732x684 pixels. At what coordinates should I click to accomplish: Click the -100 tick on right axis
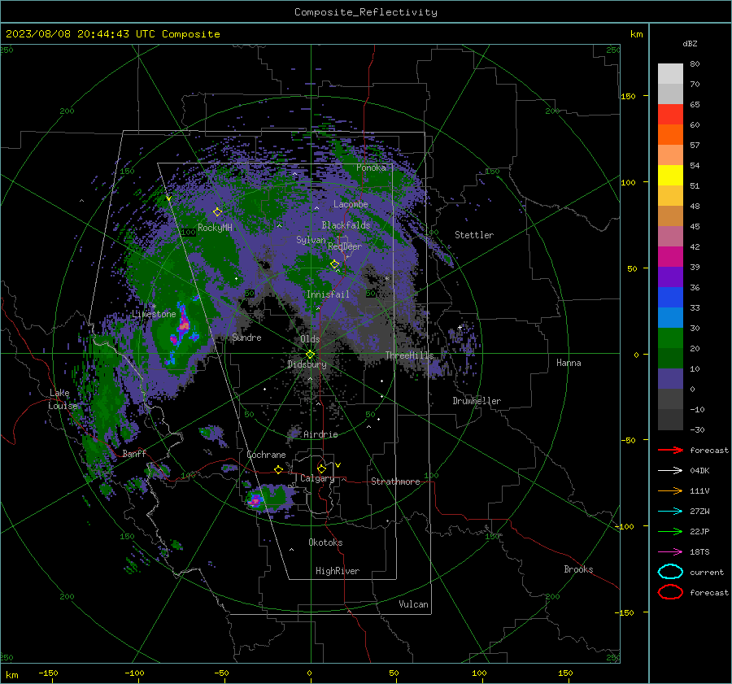tap(625, 526)
